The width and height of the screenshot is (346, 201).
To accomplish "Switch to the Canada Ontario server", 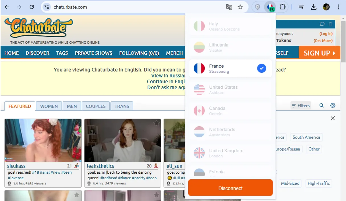I will (230, 111).
